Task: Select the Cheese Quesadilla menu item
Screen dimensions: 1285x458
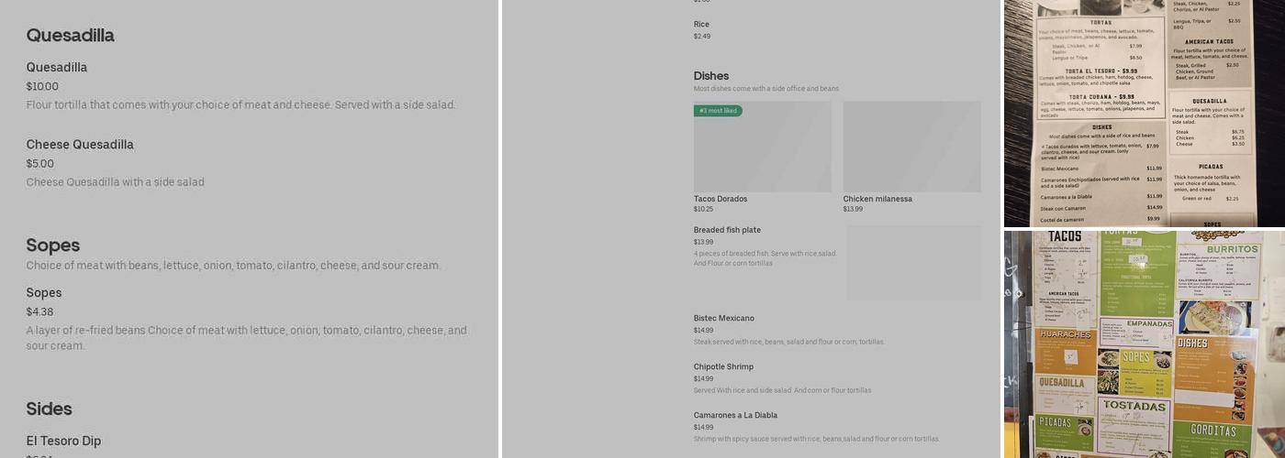Action: [x=80, y=145]
